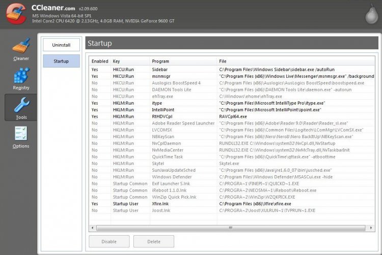Viewport: 382px width, 255px height.
Task: Select the Exif Launcher S.lnk entry
Action: tap(232, 183)
